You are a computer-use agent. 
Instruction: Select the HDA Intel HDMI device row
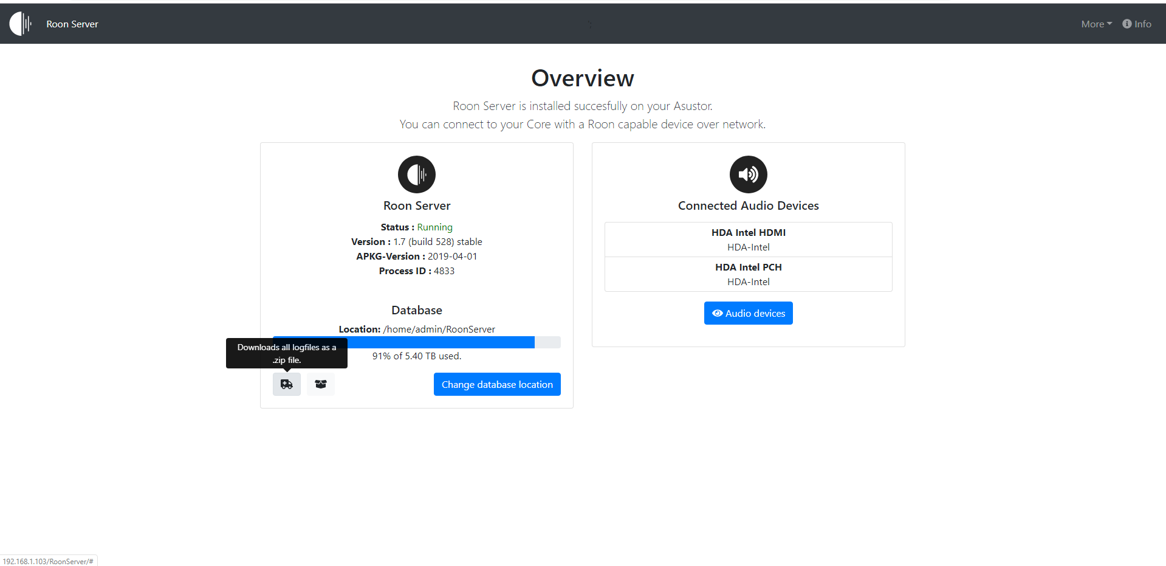pyautogui.click(x=749, y=240)
